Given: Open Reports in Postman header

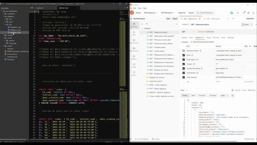Looking at the screenshot, I should pos(182,13).
